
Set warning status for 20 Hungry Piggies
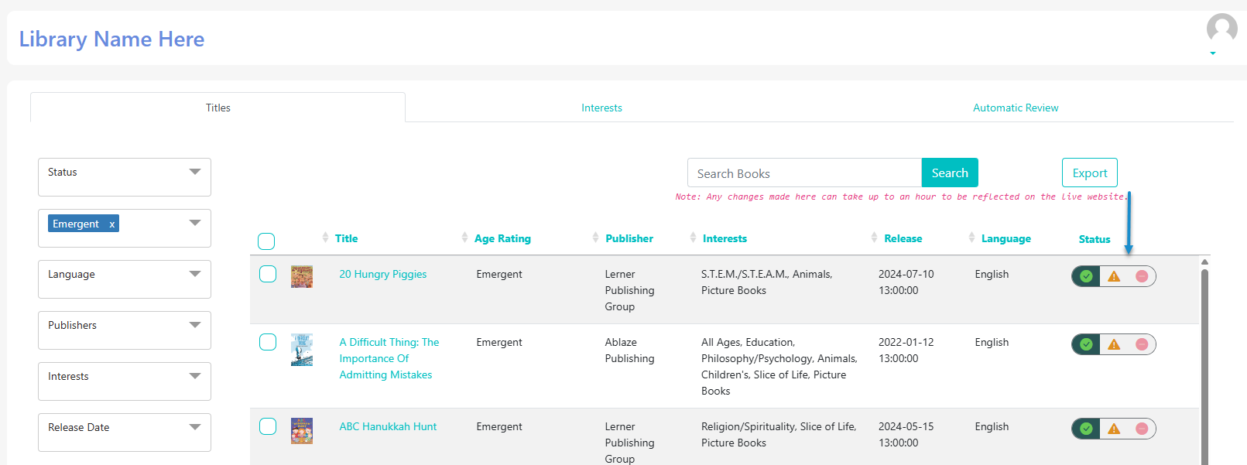click(x=1114, y=276)
